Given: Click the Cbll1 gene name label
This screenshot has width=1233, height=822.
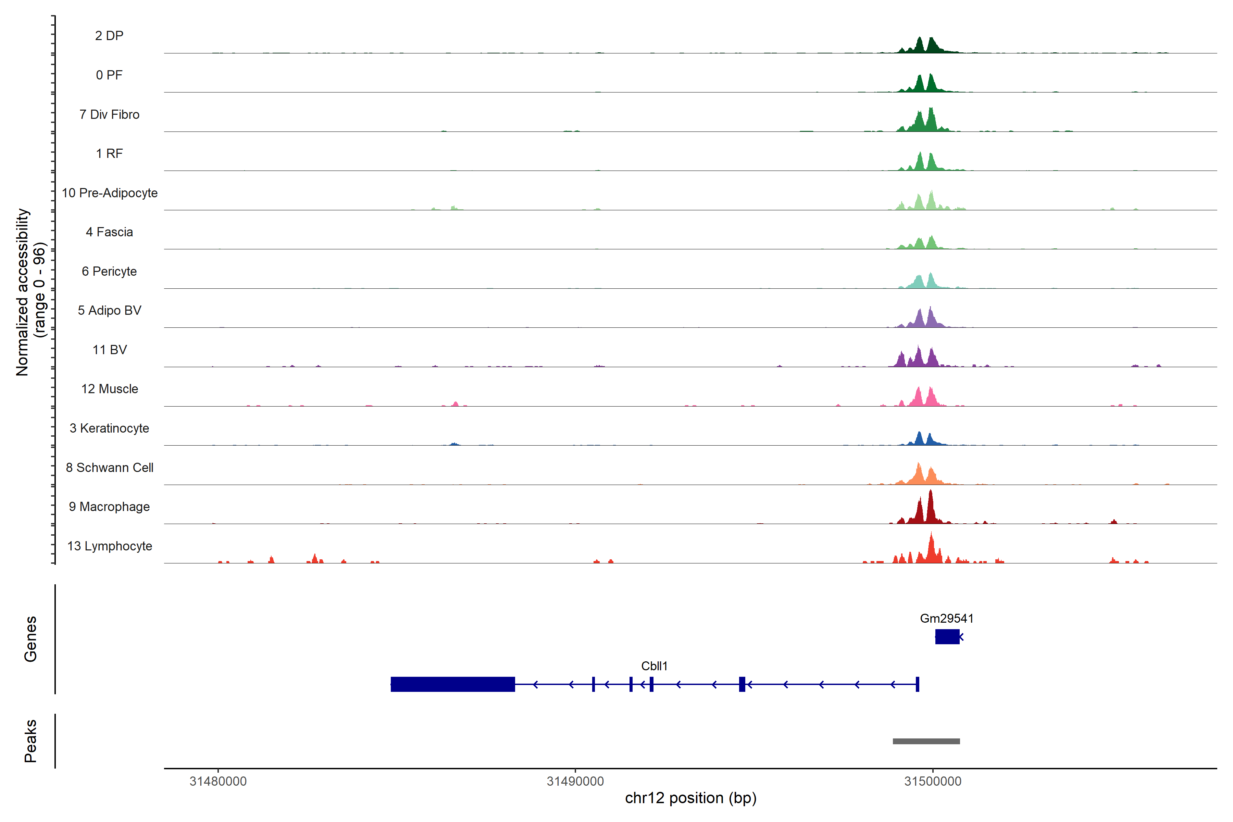Looking at the screenshot, I should [654, 666].
